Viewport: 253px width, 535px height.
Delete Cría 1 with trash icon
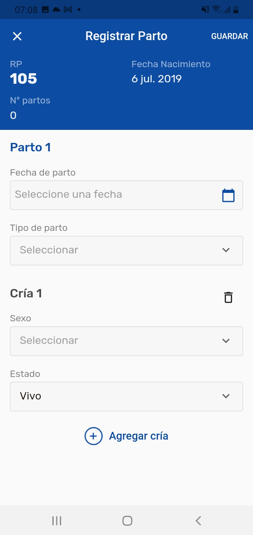[228, 297]
